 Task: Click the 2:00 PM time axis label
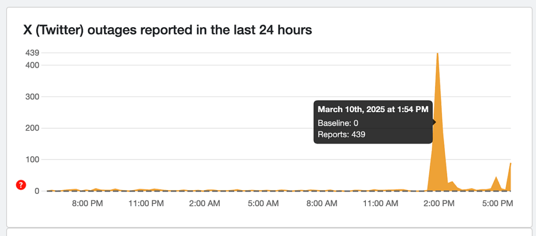point(439,203)
